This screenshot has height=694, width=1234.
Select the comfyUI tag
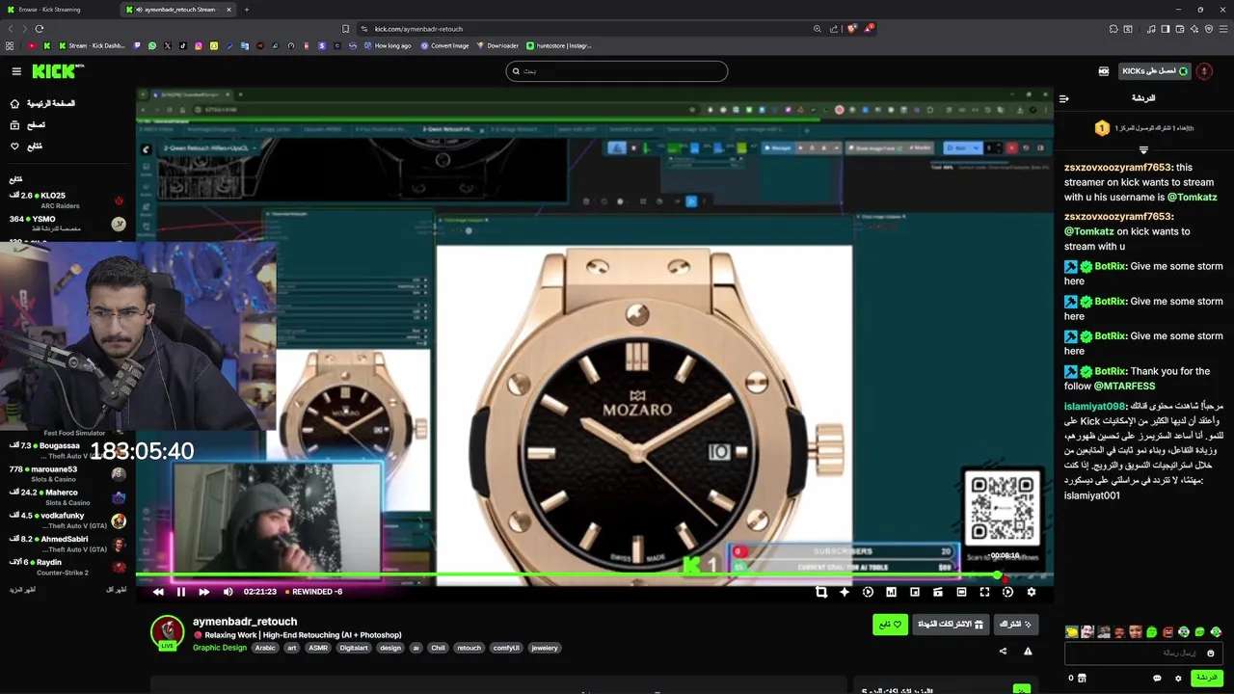506,648
